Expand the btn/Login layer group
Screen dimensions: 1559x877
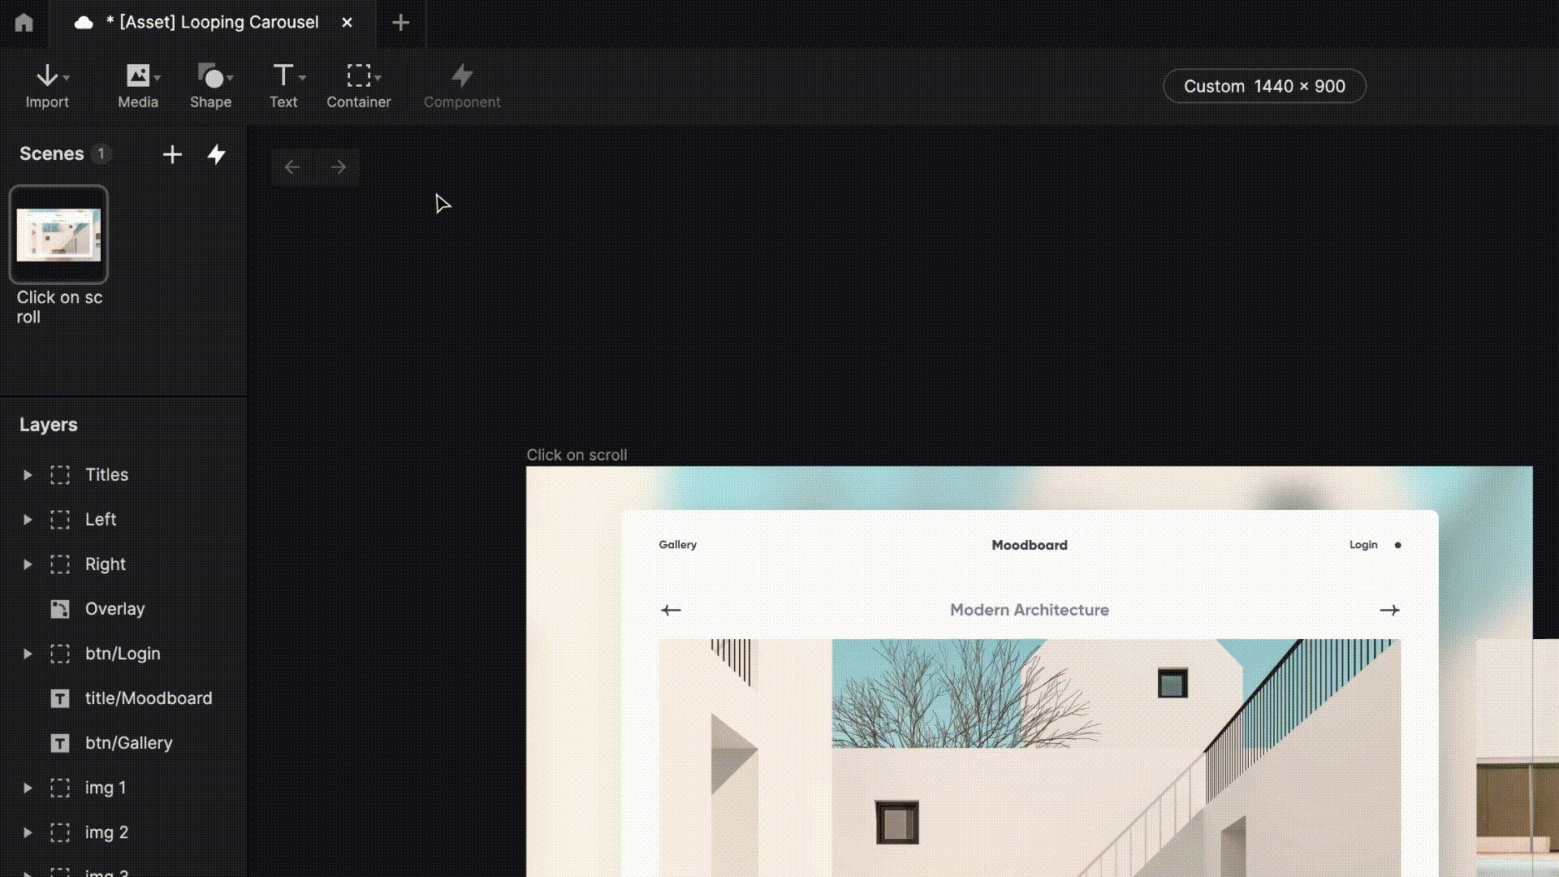28,654
